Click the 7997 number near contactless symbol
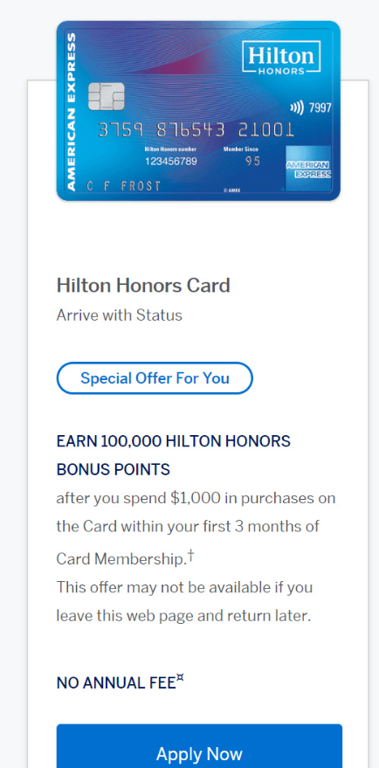This screenshot has width=379, height=768. (320, 107)
